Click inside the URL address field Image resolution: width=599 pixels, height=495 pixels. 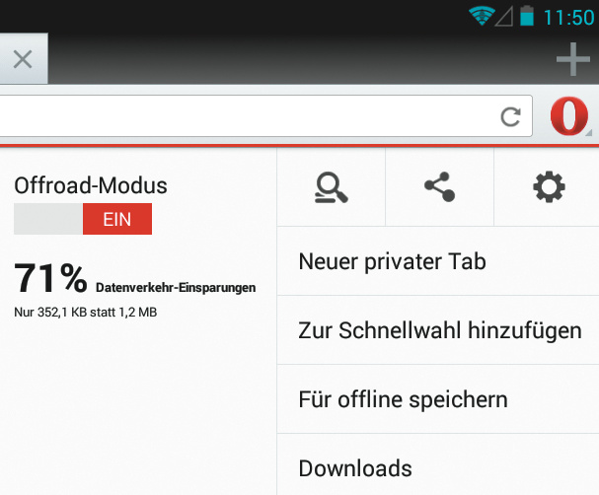[249, 116]
